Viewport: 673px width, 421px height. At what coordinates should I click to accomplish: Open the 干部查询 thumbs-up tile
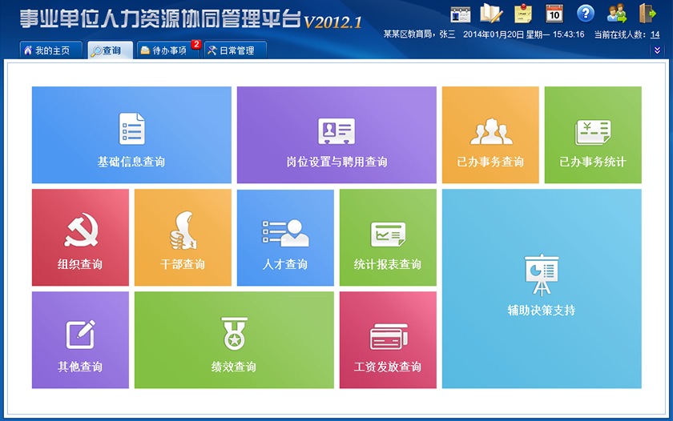click(x=183, y=238)
